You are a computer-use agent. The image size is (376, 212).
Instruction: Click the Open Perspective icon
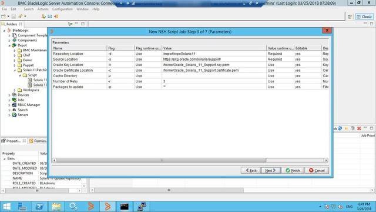(350, 17)
